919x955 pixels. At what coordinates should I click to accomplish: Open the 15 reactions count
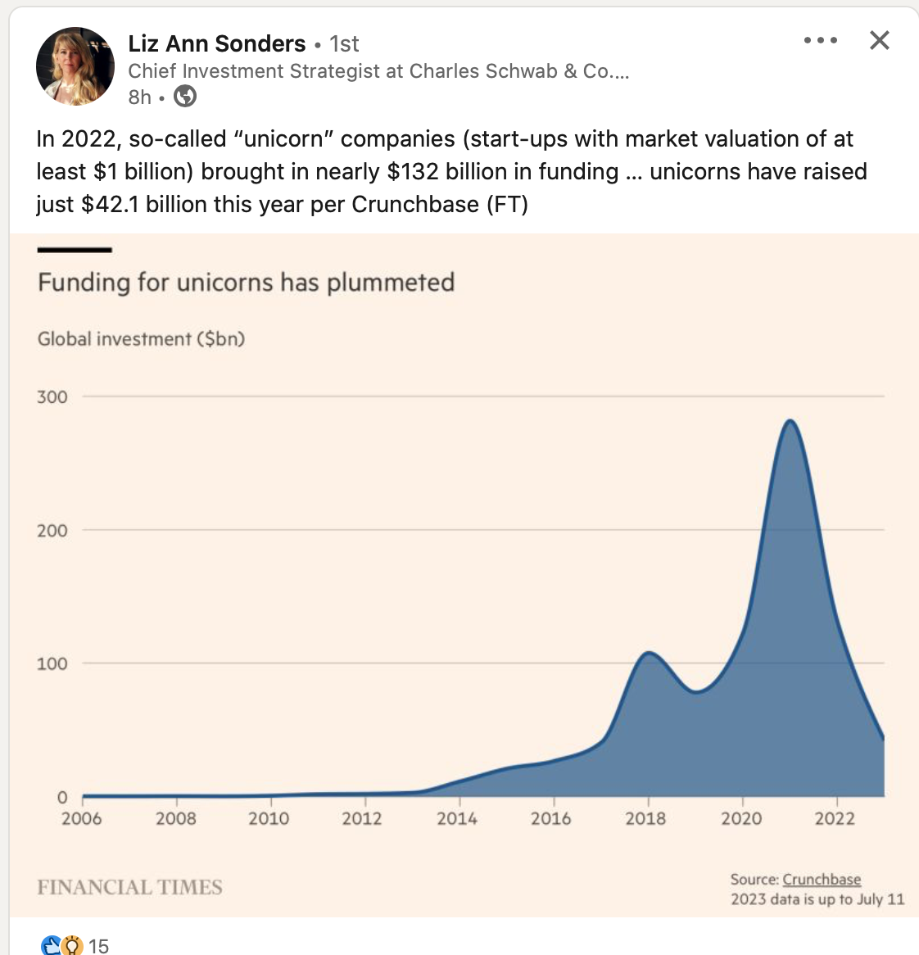[x=98, y=946]
